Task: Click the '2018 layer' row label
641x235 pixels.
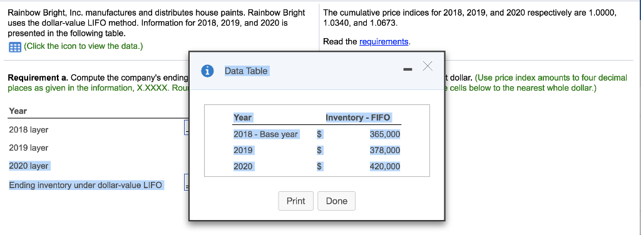Action: (x=29, y=130)
